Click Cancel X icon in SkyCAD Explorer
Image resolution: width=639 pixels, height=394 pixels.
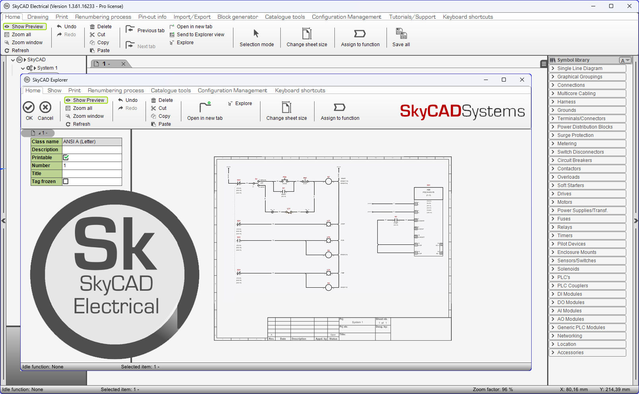click(x=45, y=107)
